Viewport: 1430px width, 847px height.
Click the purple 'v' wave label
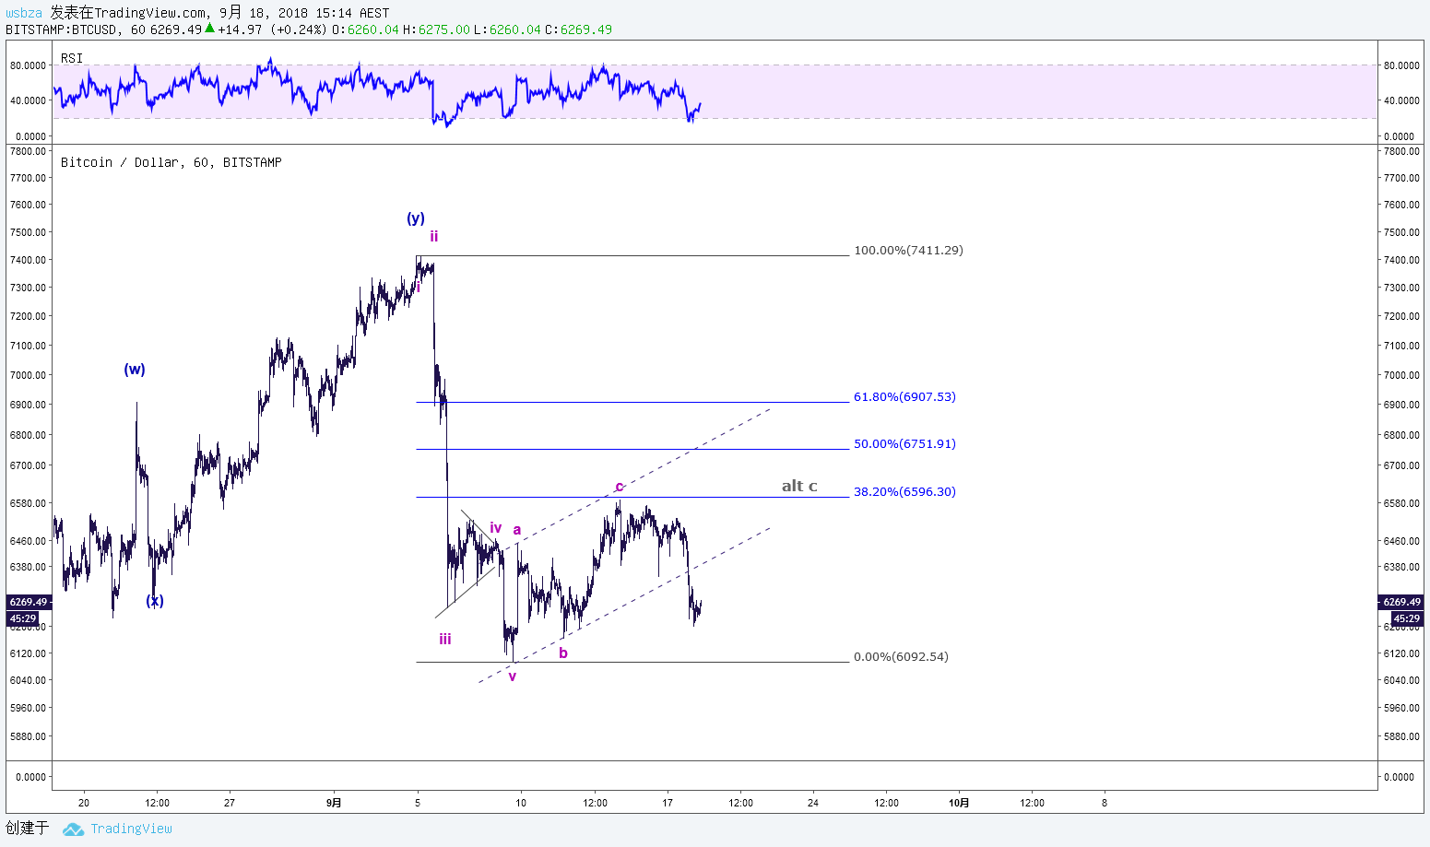[x=513, y=676]
